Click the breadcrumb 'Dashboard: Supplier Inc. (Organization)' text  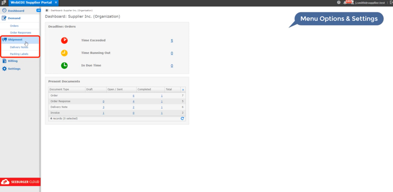(72, 10)
